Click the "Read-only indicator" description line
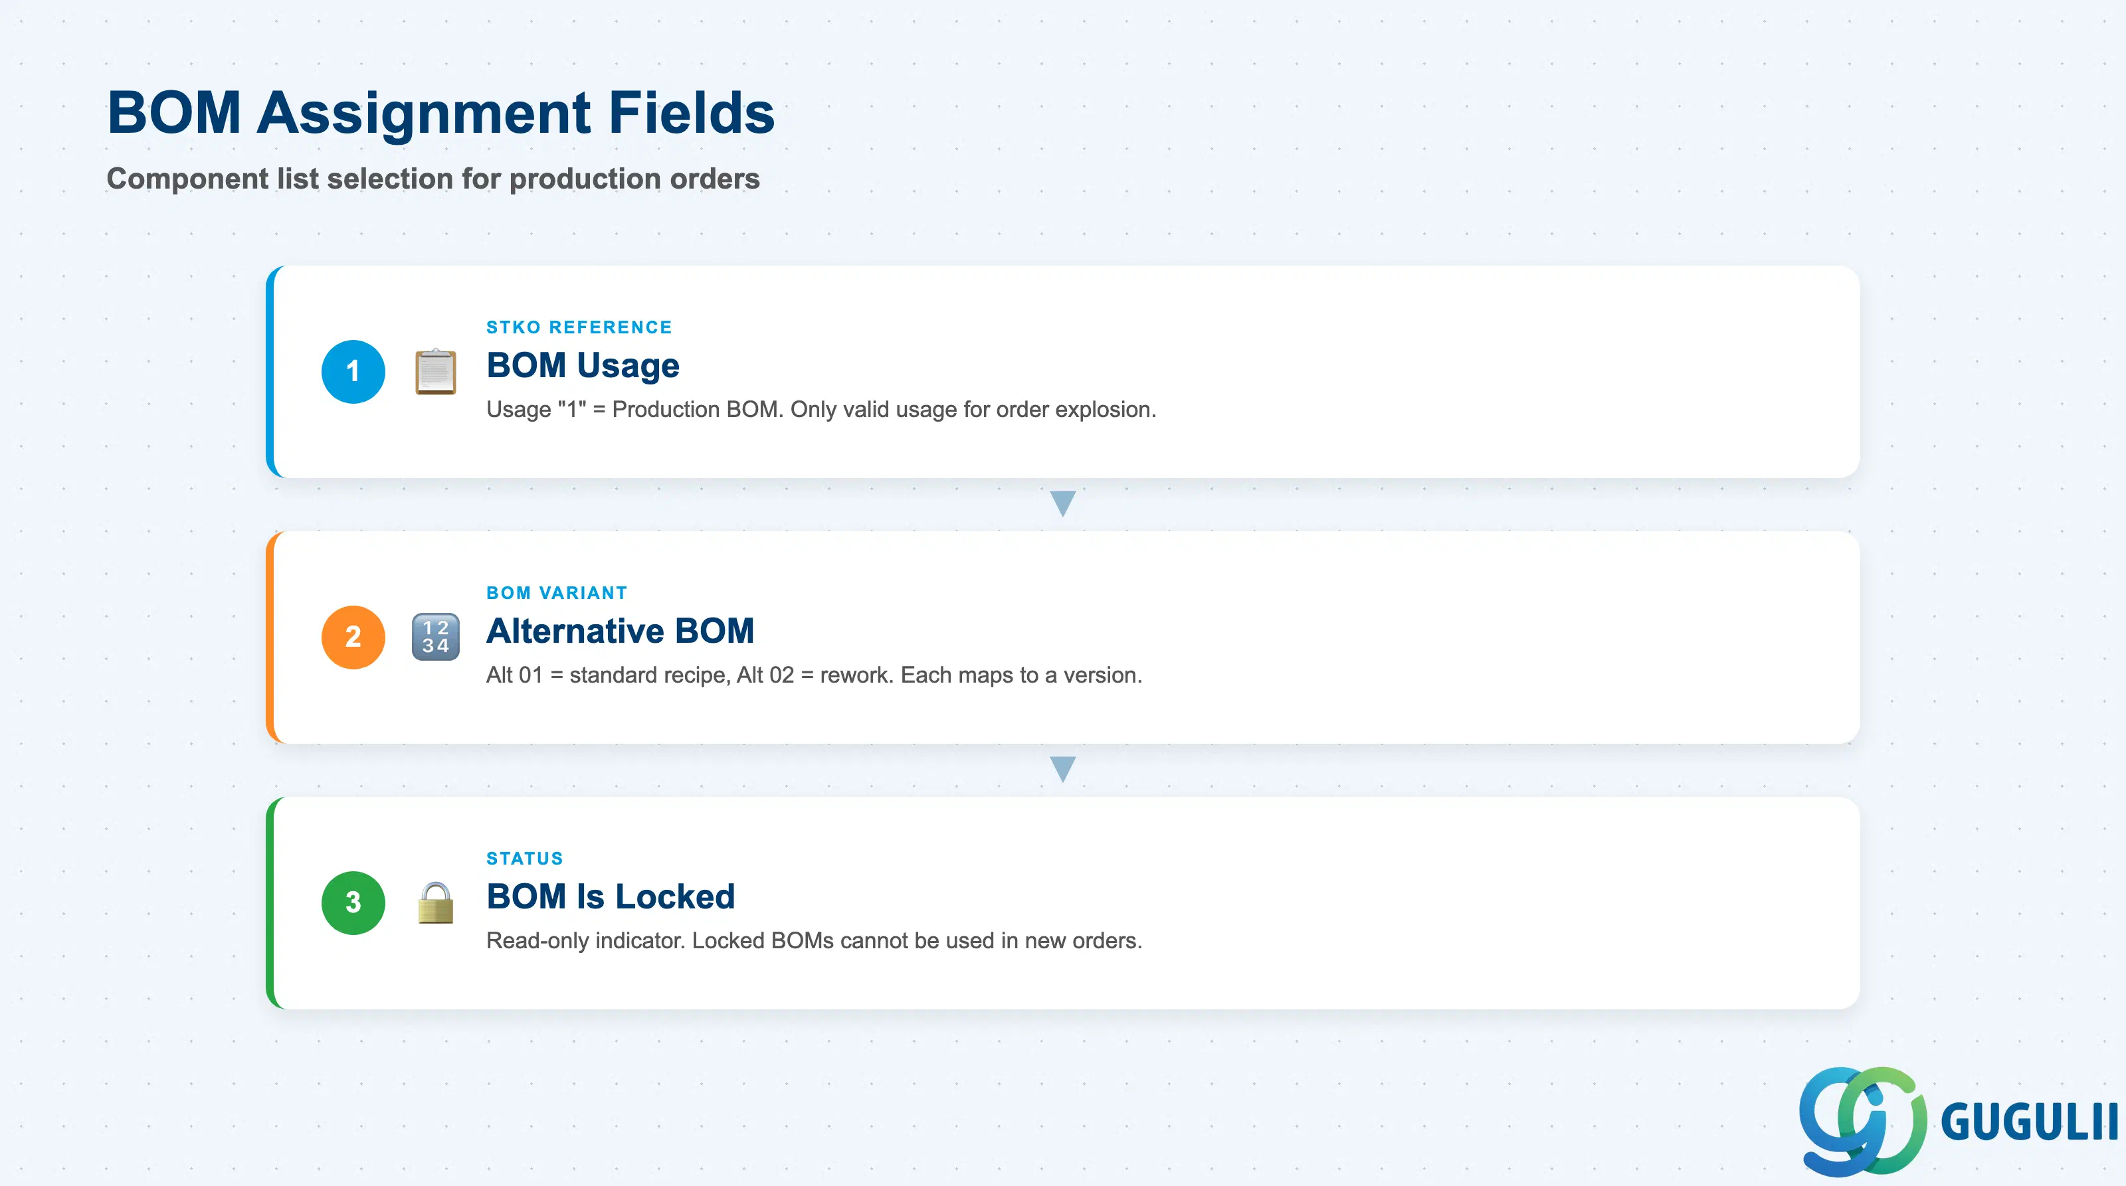This screenshot has width=2126, height=1186. [814, 940]
